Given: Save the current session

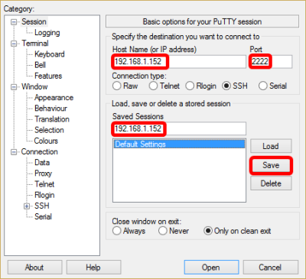Looking at the screenshot, I should click(271, 165).
